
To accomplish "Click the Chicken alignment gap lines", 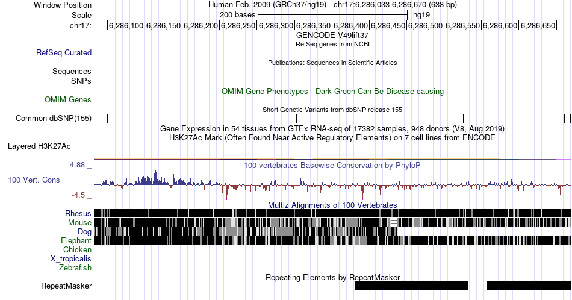I will coord(332,249).
